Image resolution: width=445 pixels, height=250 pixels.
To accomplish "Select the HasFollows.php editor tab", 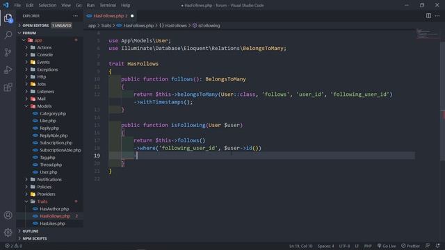I will (110, 16).
